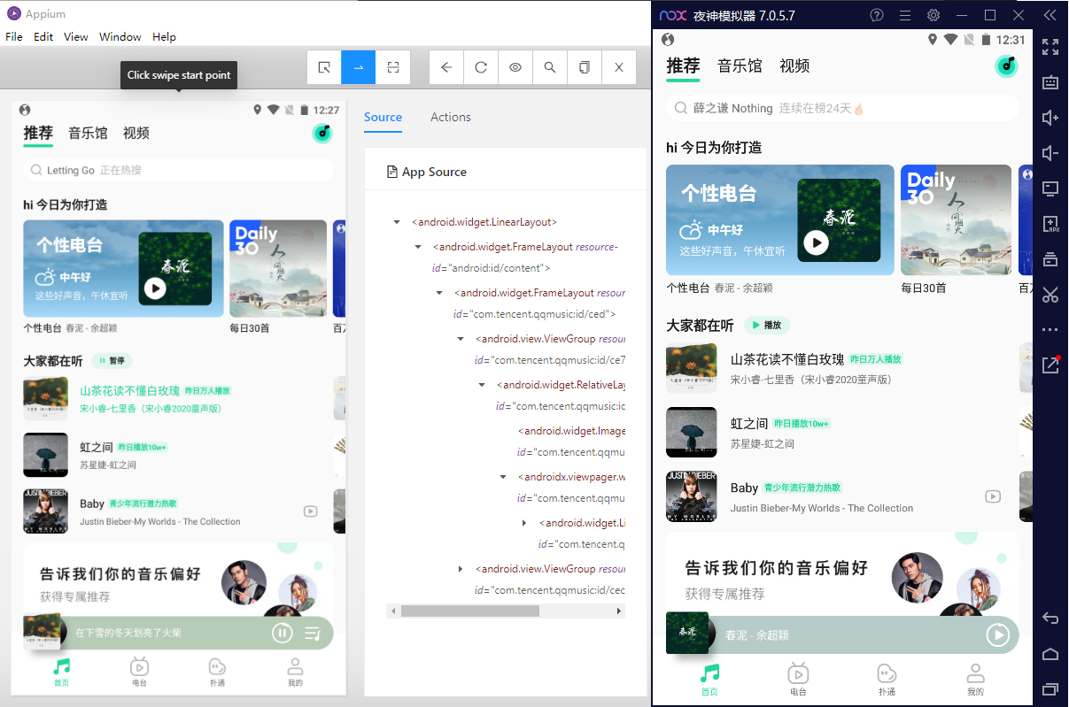Collapse the Nox sidebar double chevron
Screen dimensions: 1069x707
click(x=1050, y=15)
